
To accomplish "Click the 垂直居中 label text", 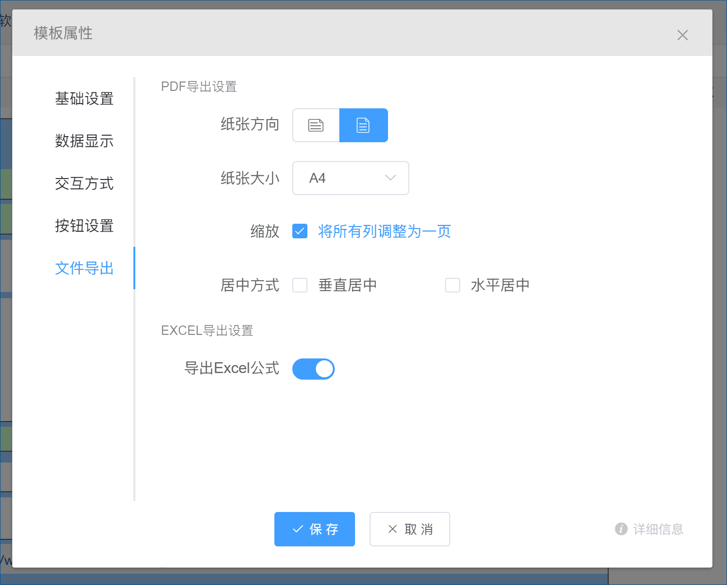I will (348, 285).
